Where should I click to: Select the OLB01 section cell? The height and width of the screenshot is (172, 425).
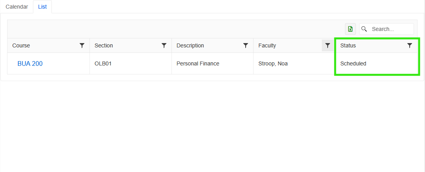pos(103,63)
